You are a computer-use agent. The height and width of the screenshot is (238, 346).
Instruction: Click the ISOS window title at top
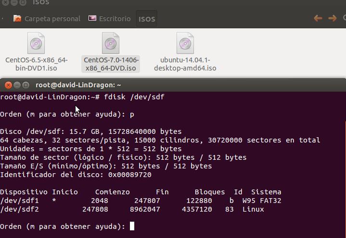coord(41,2)
